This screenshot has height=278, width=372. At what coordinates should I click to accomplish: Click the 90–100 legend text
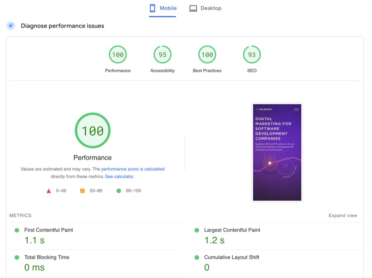click(x=134, y=191)
